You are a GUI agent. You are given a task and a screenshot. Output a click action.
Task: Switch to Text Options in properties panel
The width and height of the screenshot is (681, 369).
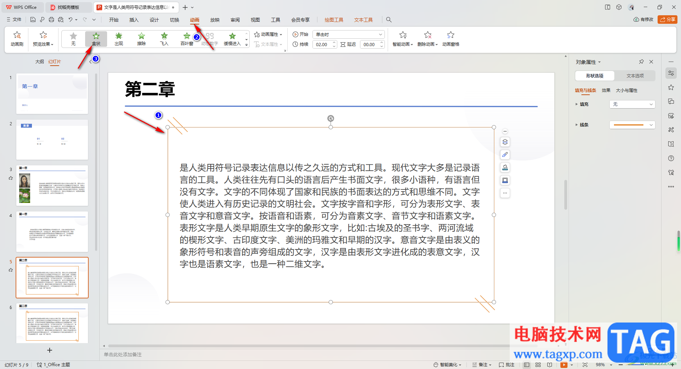[635, 76]
